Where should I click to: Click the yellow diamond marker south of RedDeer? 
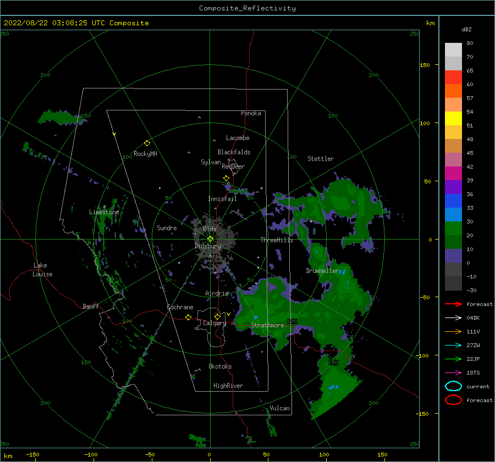tap(226, 179)
